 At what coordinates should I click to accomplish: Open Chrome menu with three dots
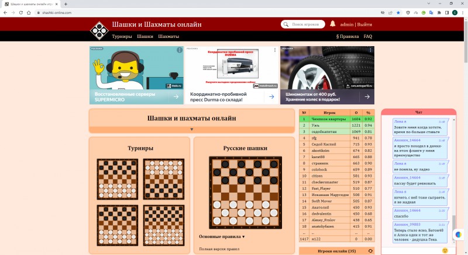(x=463, y=12)
